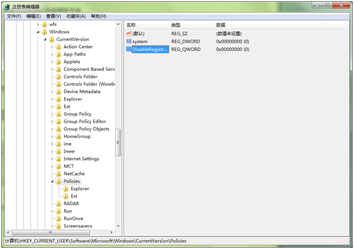Click the 类型 column header
Image resolution: width=354 pixels, height=249 pixels.
(x=191, y=25)
